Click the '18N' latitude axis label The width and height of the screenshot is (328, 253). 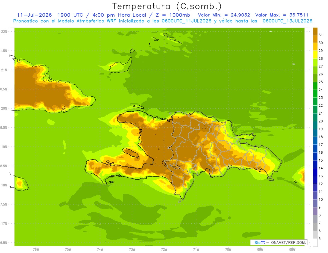4,185
